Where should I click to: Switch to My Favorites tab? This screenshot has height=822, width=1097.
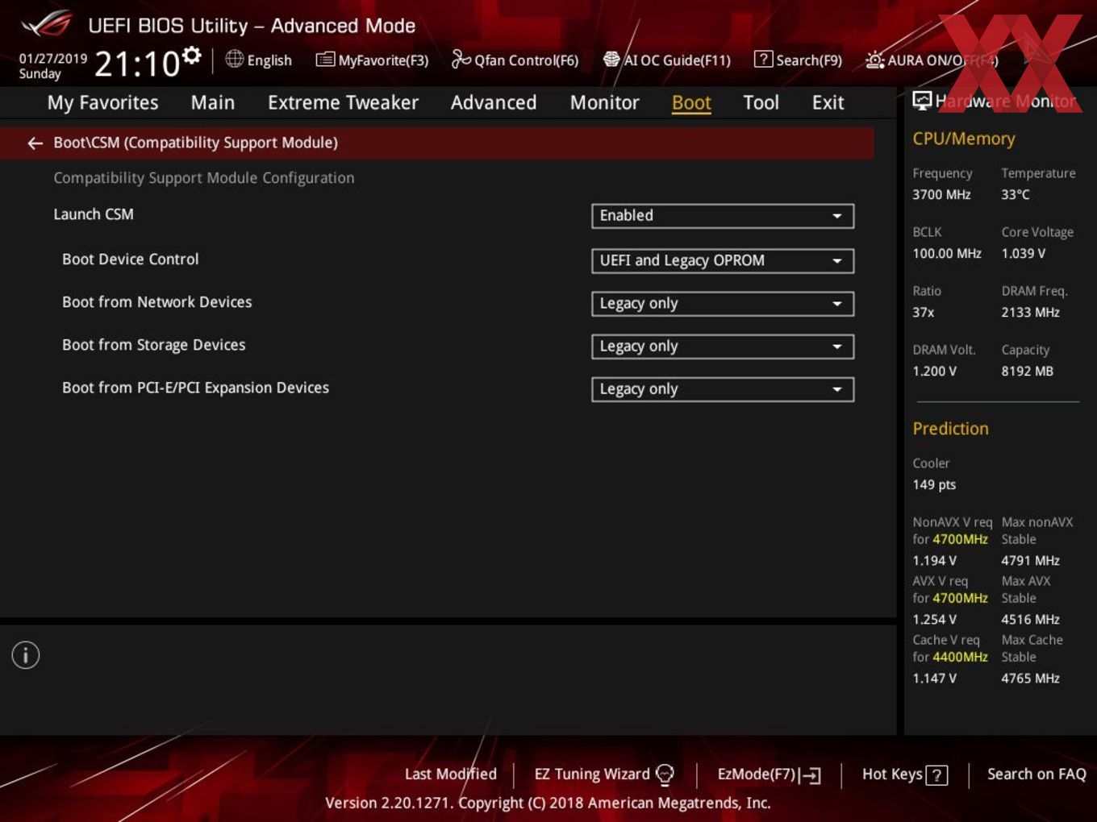102,103
